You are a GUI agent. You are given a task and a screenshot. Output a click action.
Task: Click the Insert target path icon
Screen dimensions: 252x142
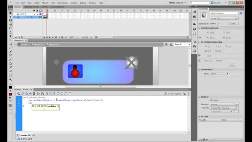pyautogui.click(x=27, y=93)
